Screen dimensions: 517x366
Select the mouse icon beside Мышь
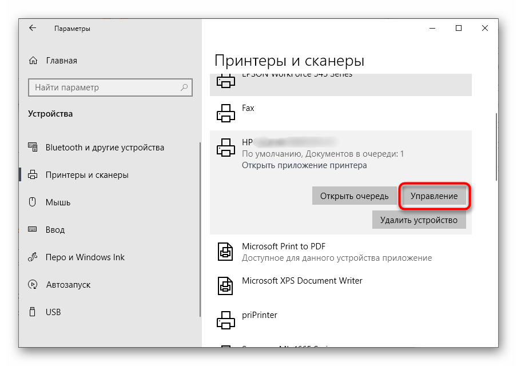pos(33,202)
